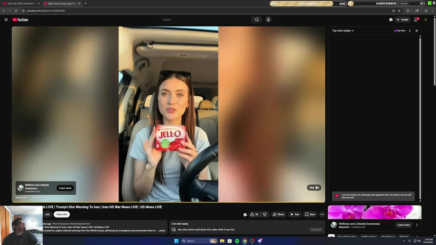Show hidden system tray icons
The image size is (436, 245).
tap(404, 241)
